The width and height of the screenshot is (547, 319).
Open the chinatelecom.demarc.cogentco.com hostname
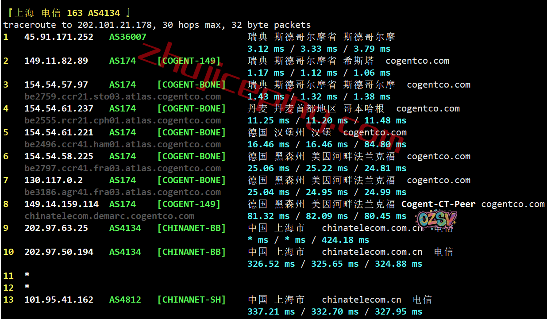[x=109, y=216]
